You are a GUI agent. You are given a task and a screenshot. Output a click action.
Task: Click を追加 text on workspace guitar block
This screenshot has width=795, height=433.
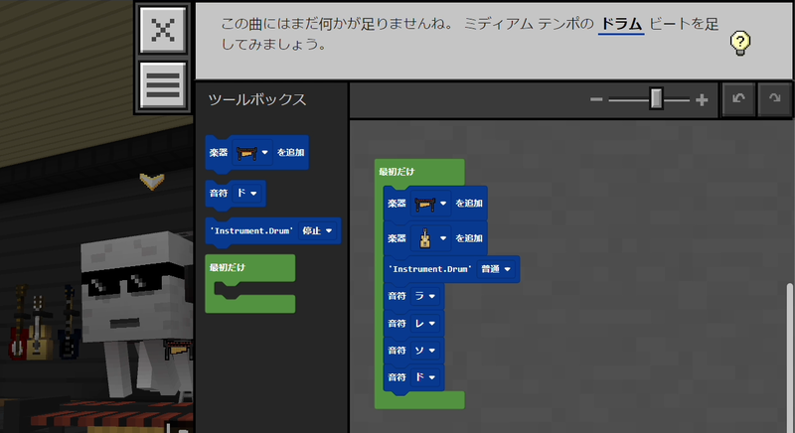(x=468, y=238)
